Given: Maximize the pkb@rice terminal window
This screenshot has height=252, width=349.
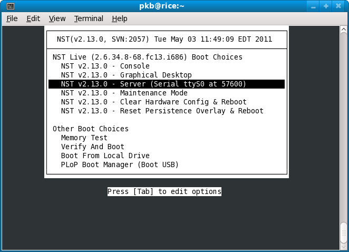Looking at the screenshot, I should click(x=326, y=6).
